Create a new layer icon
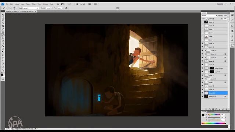Screen dimensions: 235x132 coord(223,109)
